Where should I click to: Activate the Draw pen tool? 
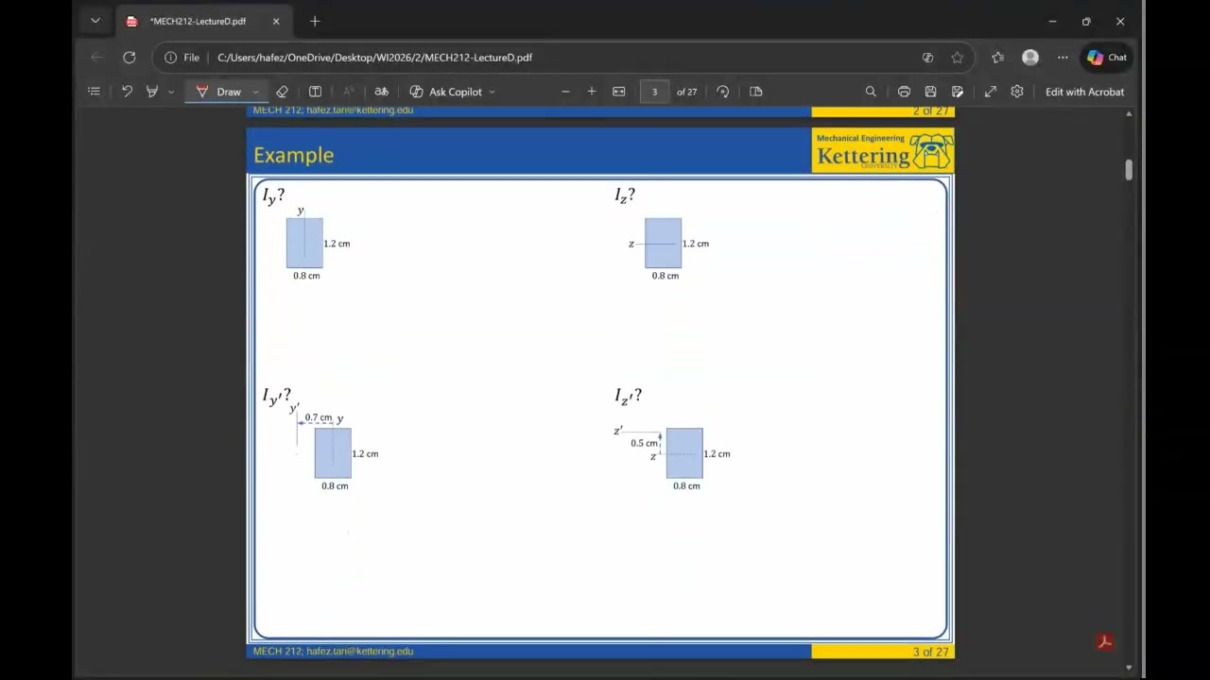click(x=220, y=92)
